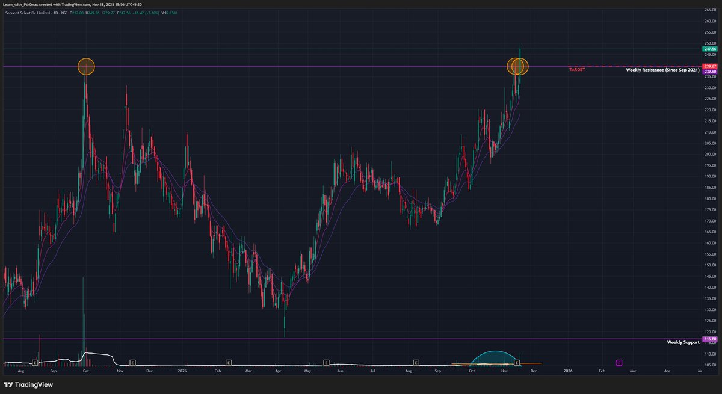The width and height of the screenshot is (722, 394).
Task: Click the Learn_with_Pth0mas created with TradingView.com header
Action: point(72,4)
